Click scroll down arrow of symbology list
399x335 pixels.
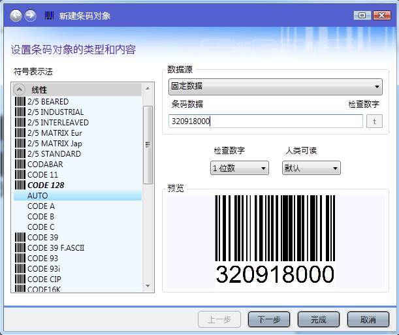click(148, 286)
